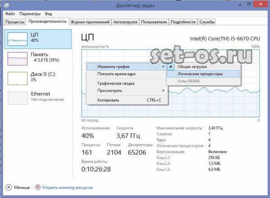Minimize the Диспетчер задач window
Viewport: 270px width, 198px height.
[x=240, y=4]
